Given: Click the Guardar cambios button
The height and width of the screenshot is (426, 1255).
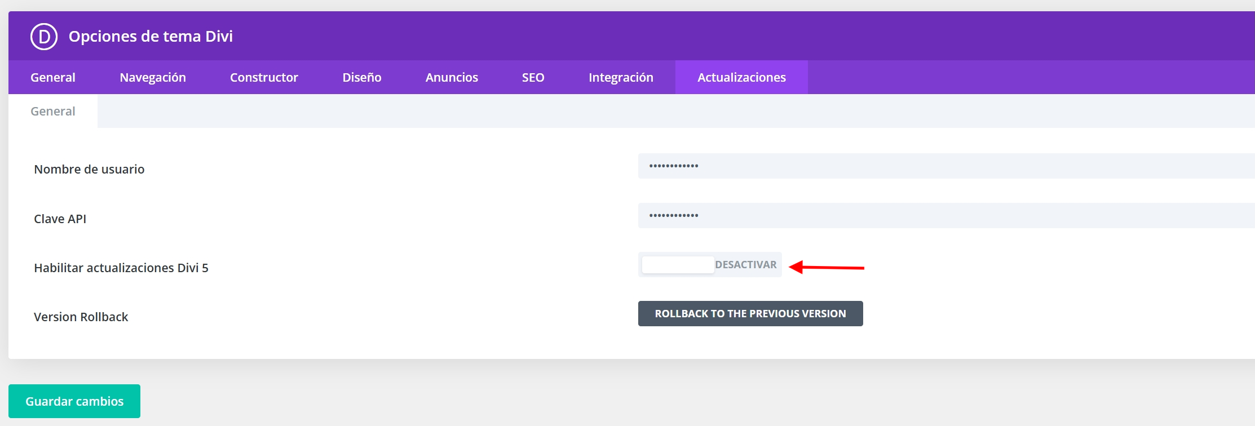Looking at the screenshot, I should click(x=74, y=401).
